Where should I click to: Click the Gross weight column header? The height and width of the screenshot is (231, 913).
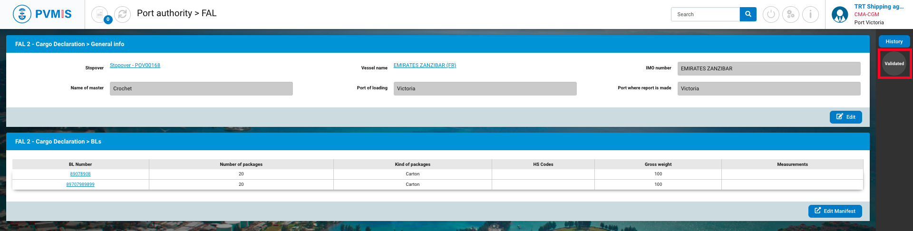[658, 164]
